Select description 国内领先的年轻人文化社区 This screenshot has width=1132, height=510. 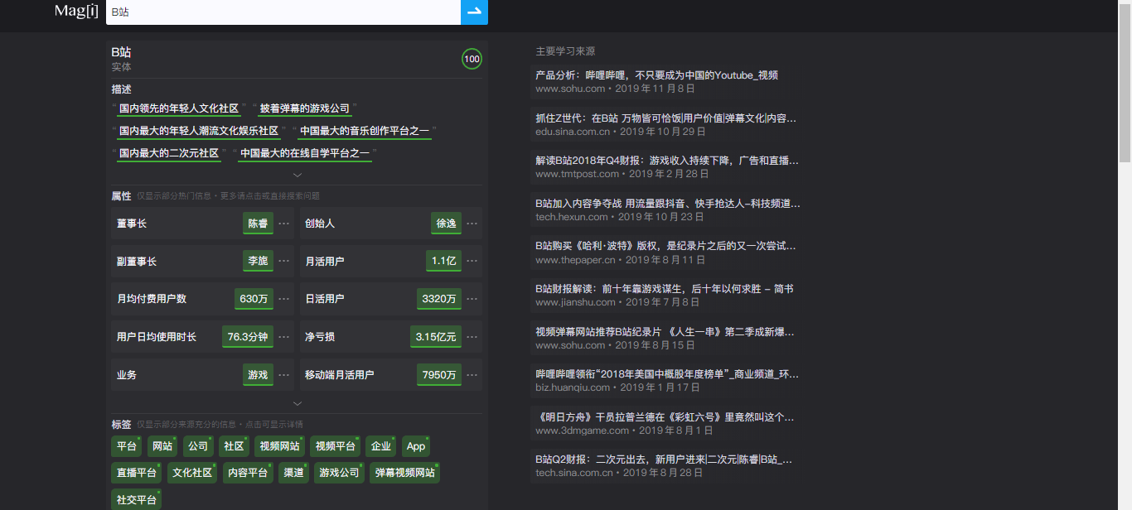point(179,108)
